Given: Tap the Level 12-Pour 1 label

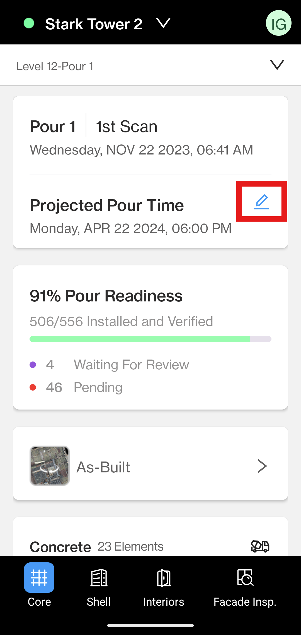Looking at the screenshot, I should pos(55,66).
